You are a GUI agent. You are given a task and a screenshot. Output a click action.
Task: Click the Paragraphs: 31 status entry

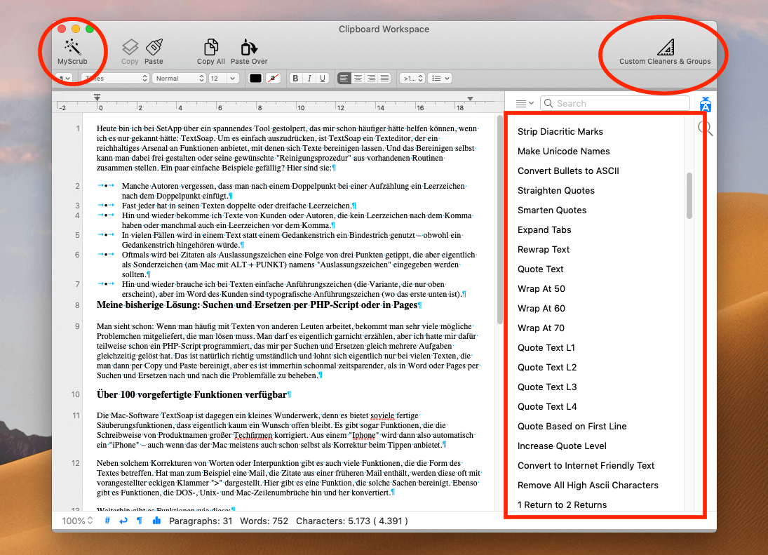(201, 521)
